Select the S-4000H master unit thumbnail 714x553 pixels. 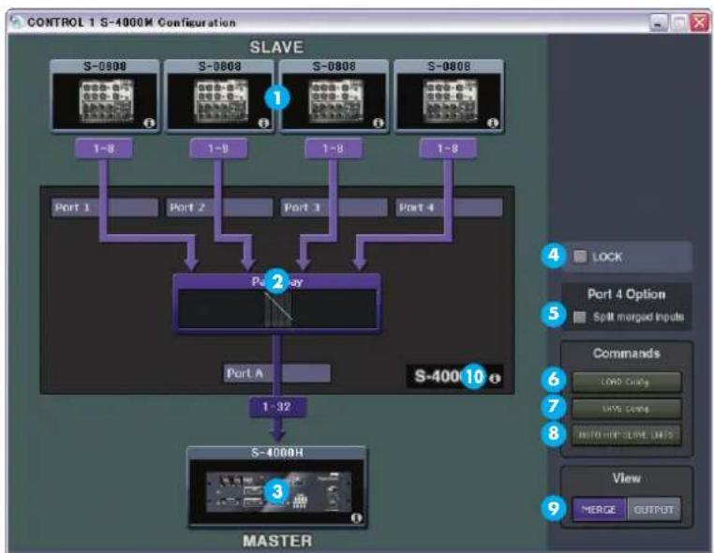point(276,486)
